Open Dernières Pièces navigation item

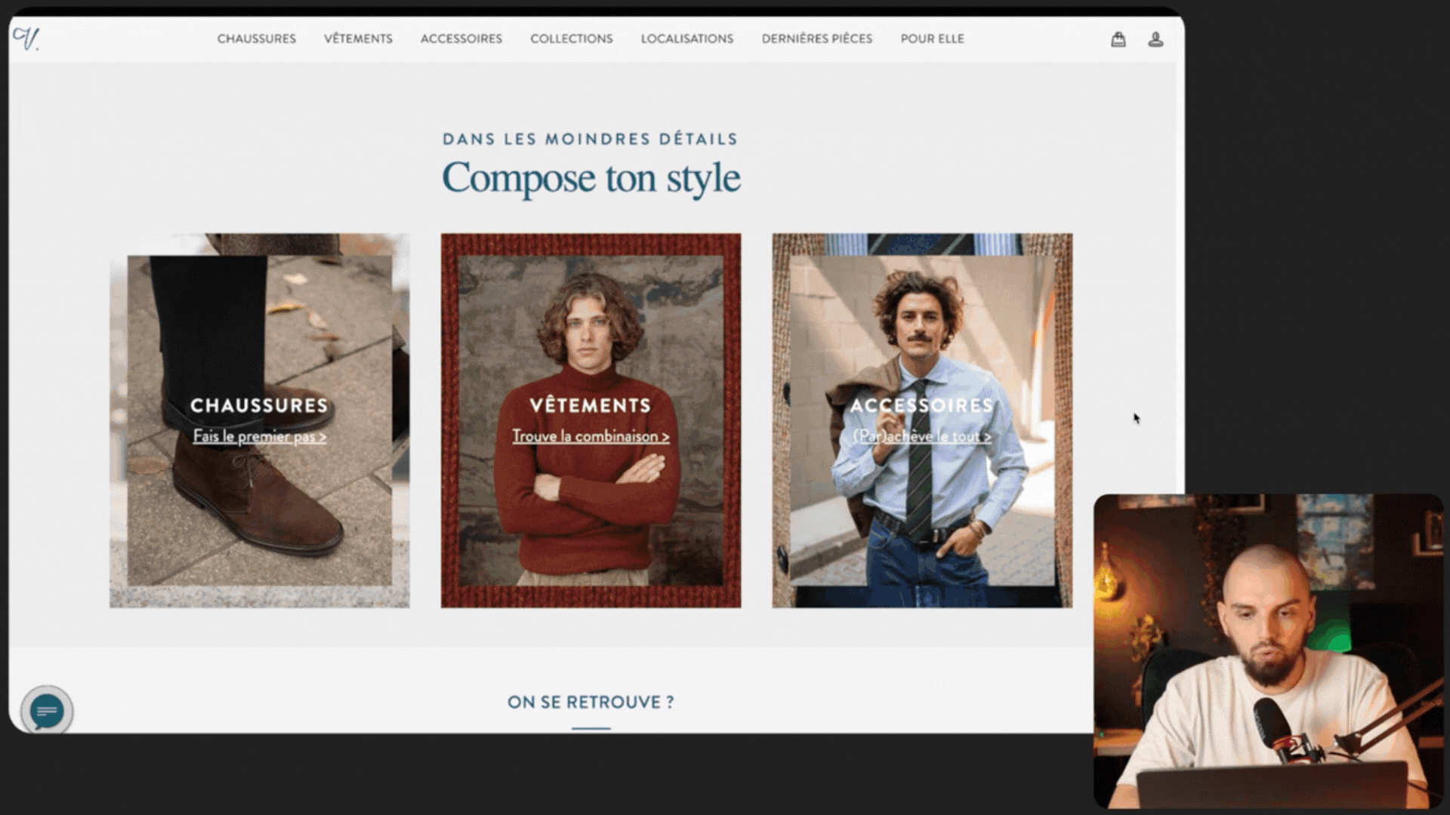(x=816, y=38)
